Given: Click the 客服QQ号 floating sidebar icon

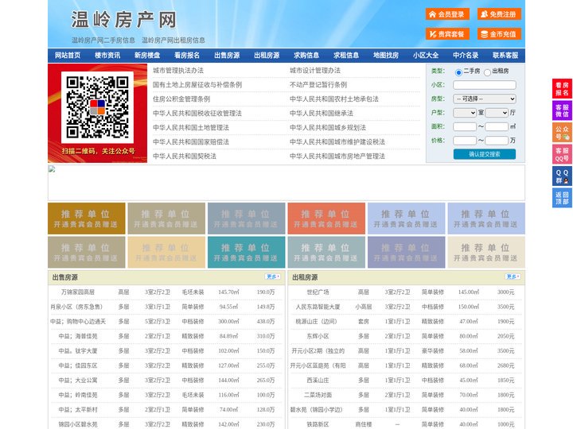Looking at the screenshot, I should pos(562,154).
